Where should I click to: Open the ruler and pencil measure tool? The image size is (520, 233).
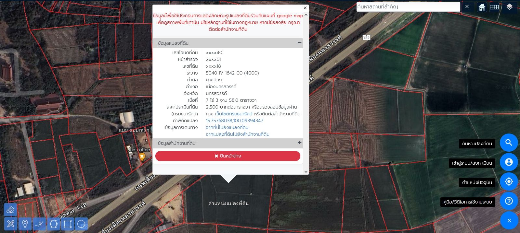(10, 224)
